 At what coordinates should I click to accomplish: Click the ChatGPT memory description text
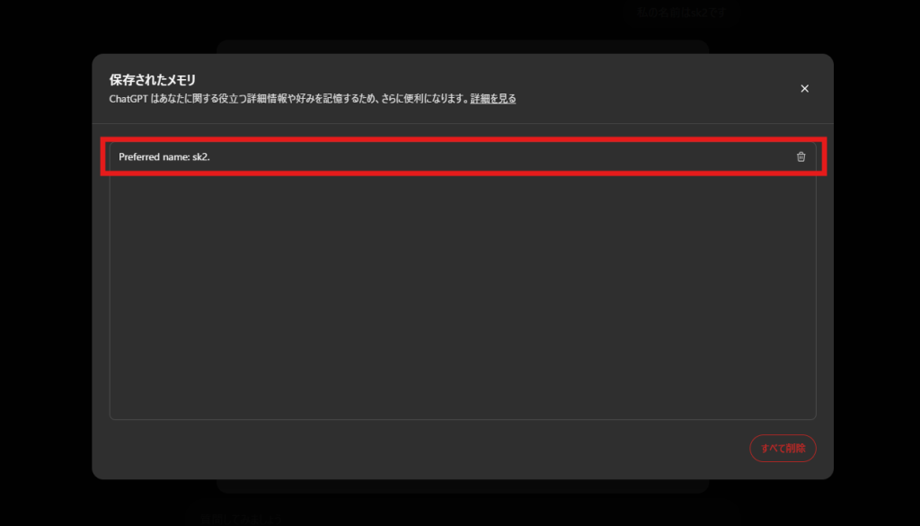pyautogui.click(x=289, y=99)
